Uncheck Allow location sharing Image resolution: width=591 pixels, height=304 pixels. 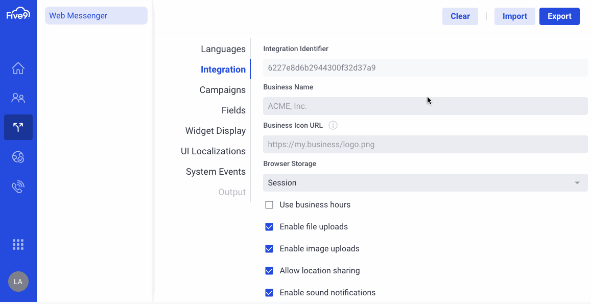pyautogui.click(x=269, y=271)
